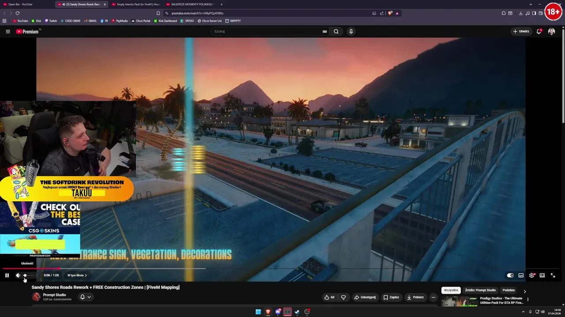565x317 pixels.
Task: Open the on-screen keyboard icon in search
Action: point(324,31)
